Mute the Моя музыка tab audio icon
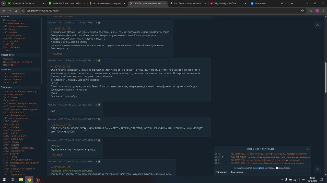Viewport: 327px width, 183px height. coord(282,3)
